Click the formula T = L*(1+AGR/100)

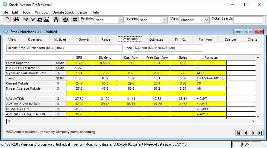tap(211, 78)
